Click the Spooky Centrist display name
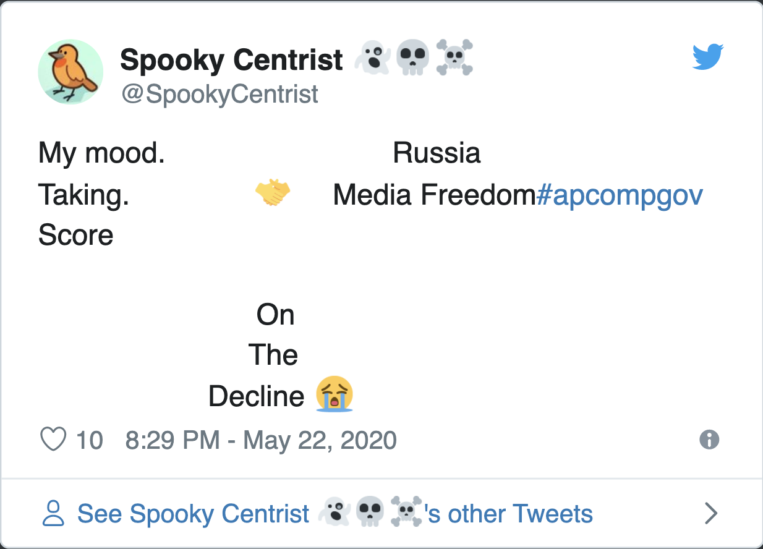The width and height of the screenshot is (763, 549). [231, 60]
